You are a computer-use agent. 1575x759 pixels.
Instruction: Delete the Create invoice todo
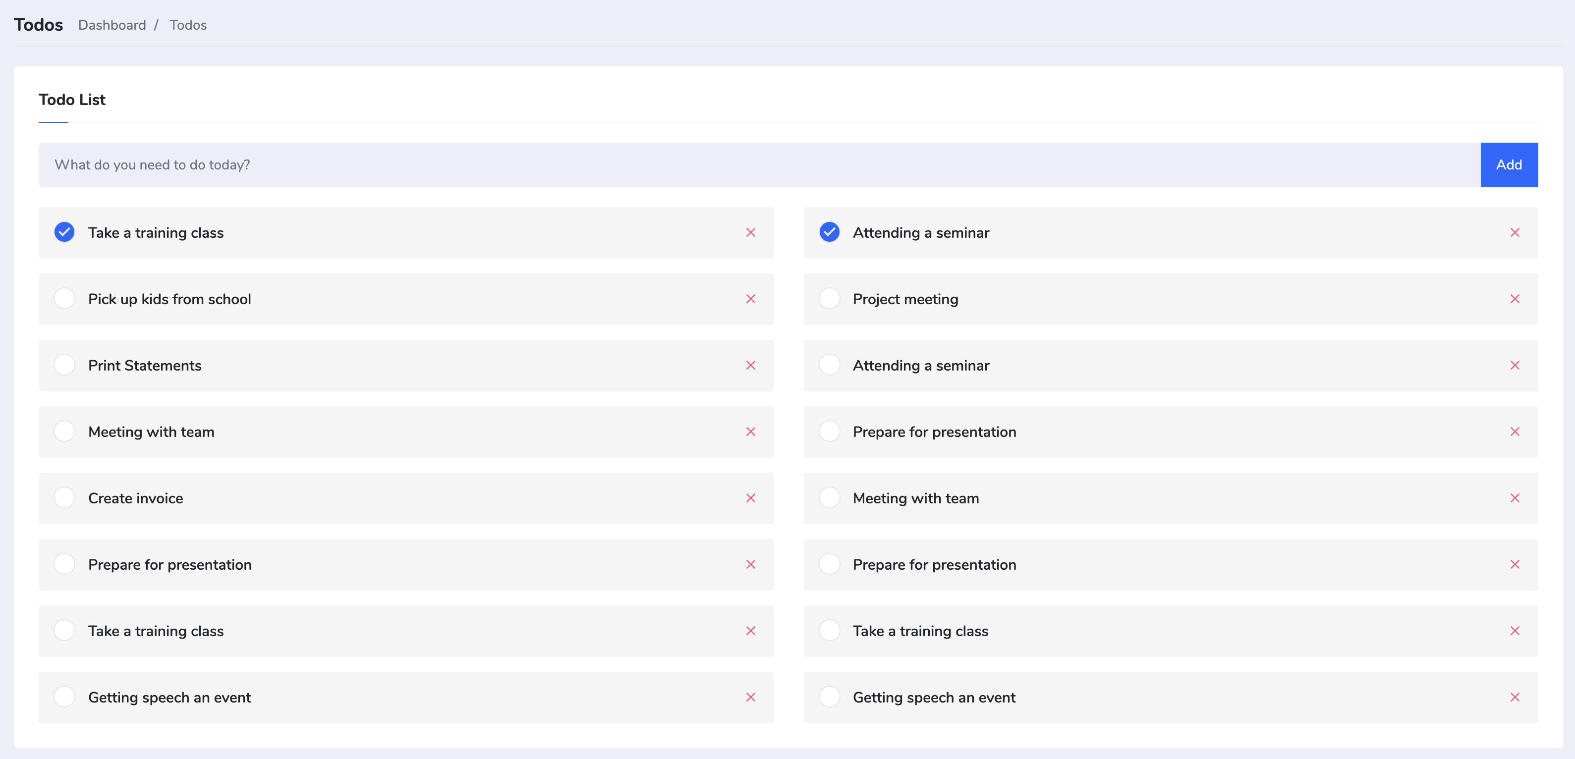751,498
